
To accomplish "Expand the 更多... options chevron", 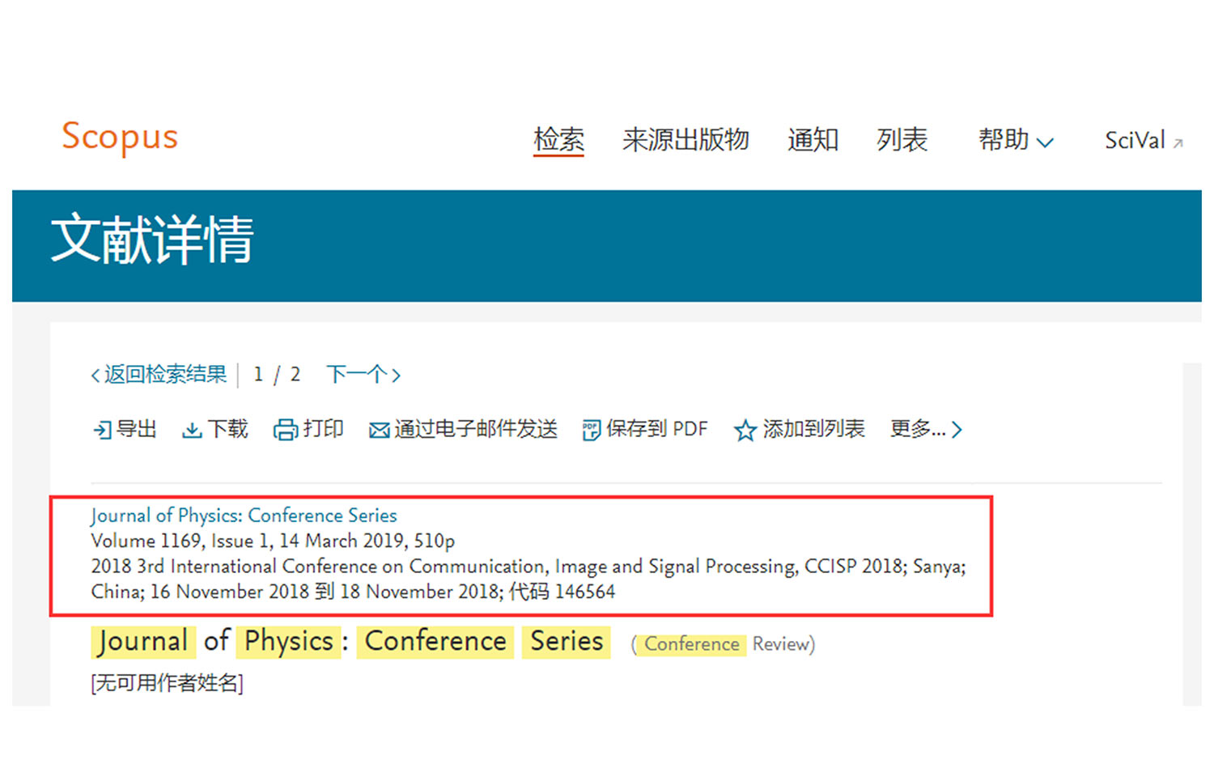I will click(x=957, y=430).
